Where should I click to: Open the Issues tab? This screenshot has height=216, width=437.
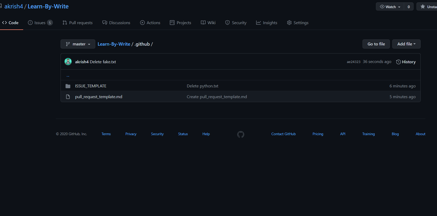tap(40, 23)
